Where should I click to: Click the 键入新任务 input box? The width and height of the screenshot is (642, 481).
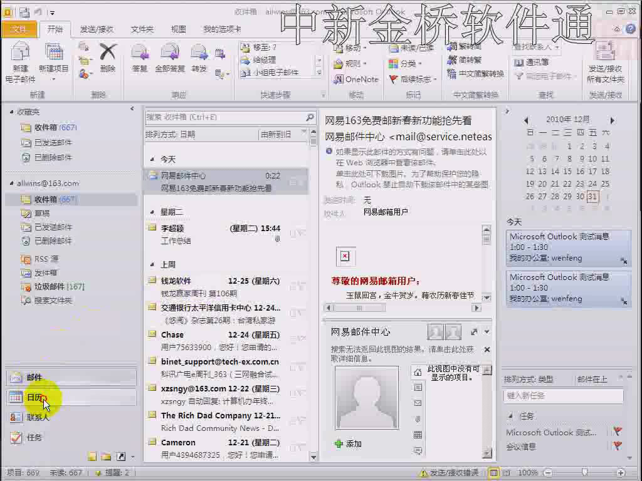[564, 396]
